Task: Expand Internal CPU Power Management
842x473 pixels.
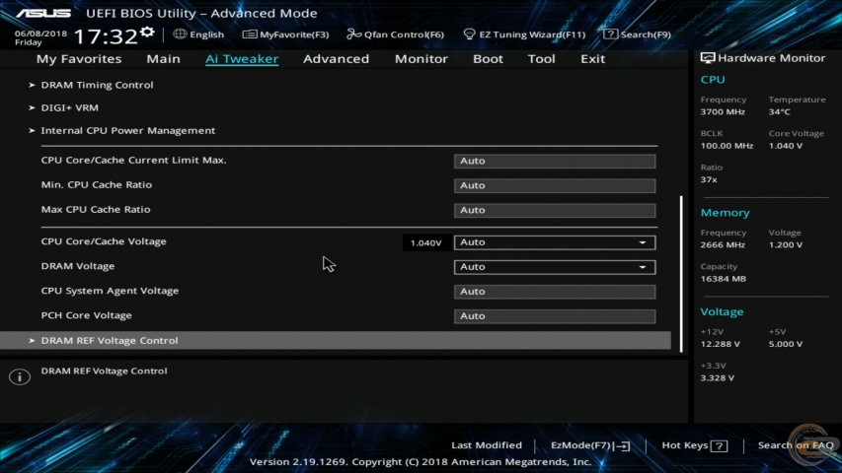Action: 127,130
